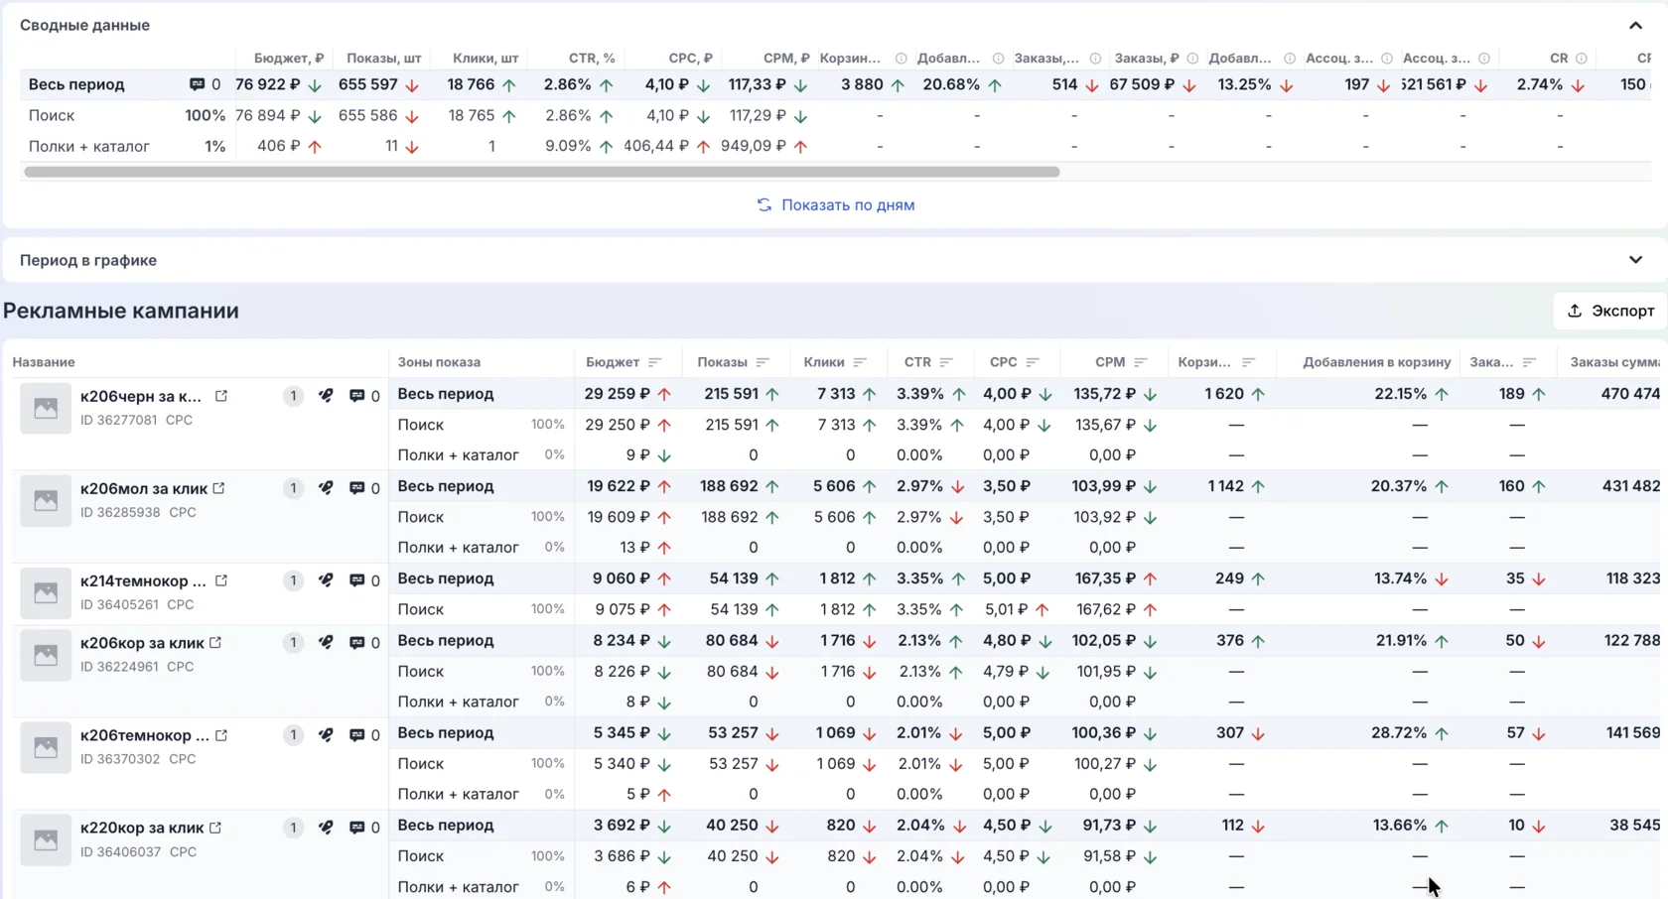
Task: Click rocket icon for к206кор за клик
Action: [x=326, y=642]
